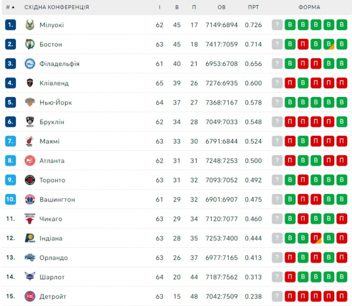Click rank 1 blue position badge
This screenshot has width=352, height=306.
click(x=11, y=25)
